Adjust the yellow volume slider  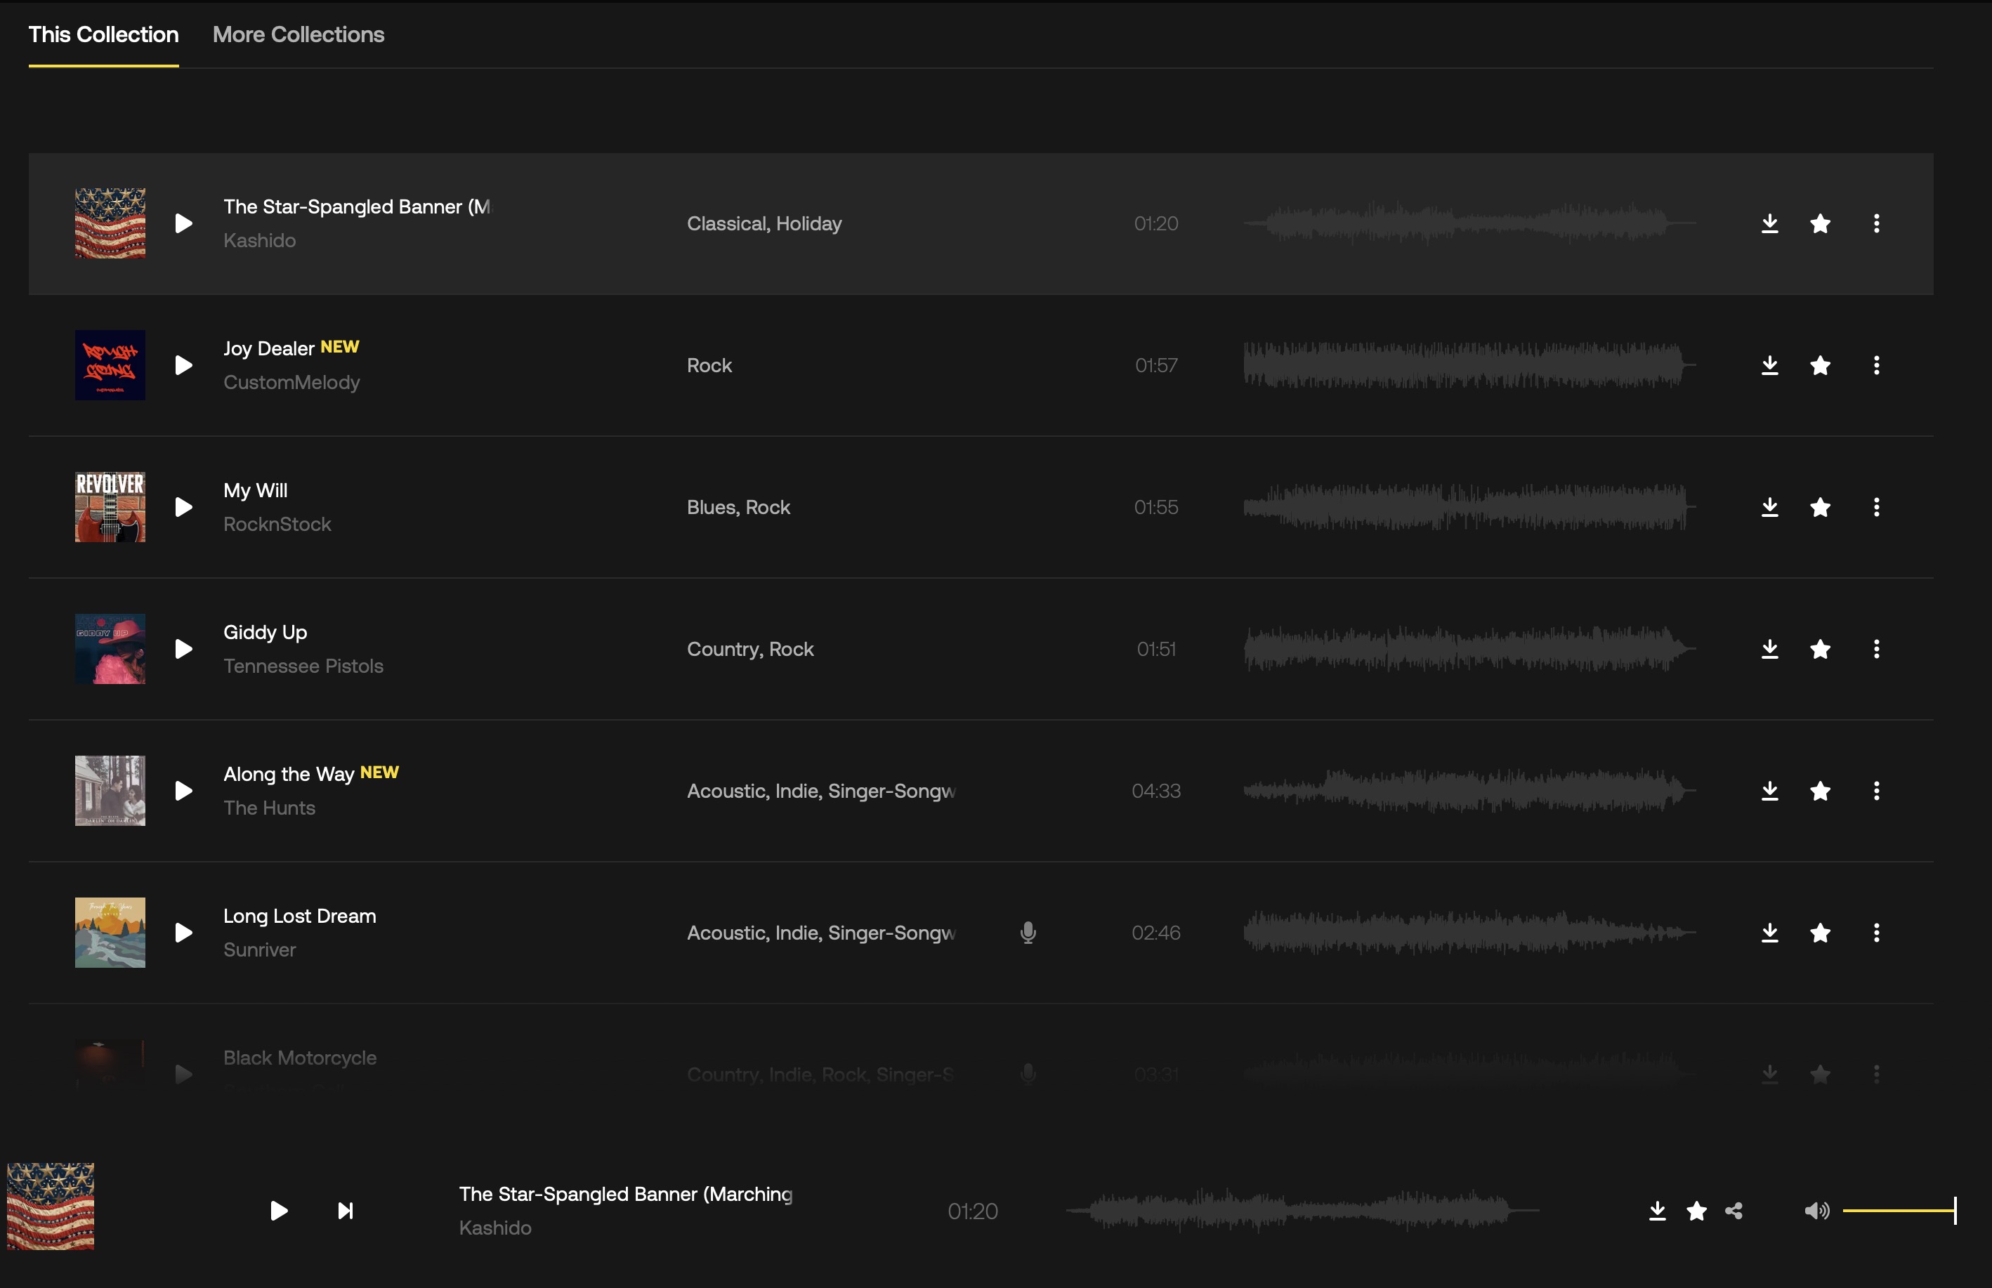pos(1899,1210)
